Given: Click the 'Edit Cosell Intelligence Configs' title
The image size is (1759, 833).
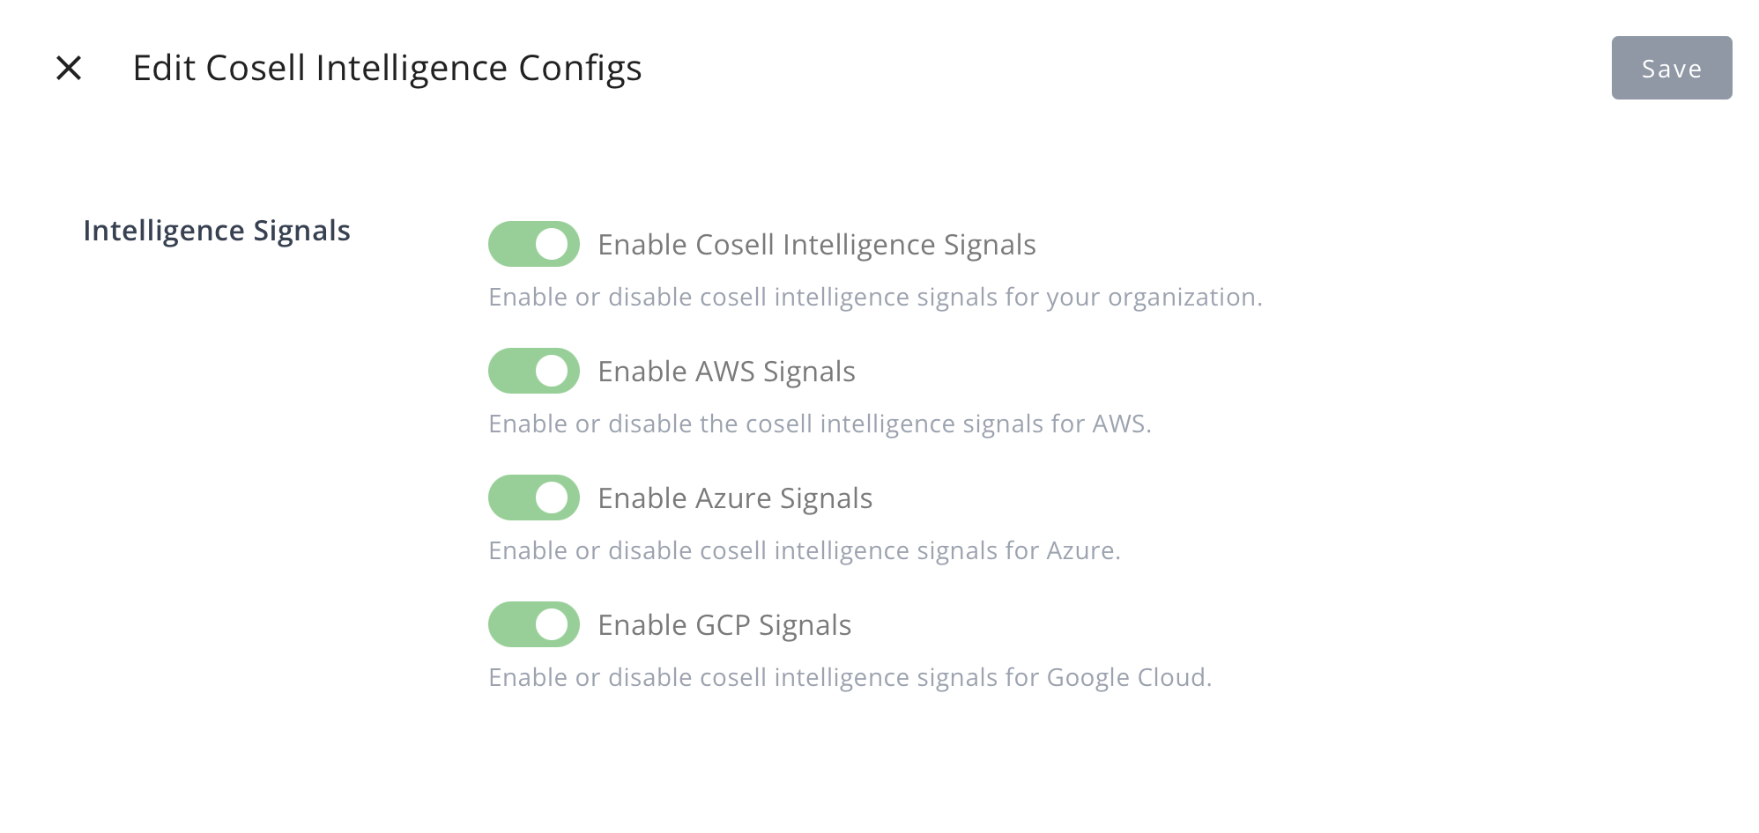Looking at the screenshot, I should click(387, 69).
